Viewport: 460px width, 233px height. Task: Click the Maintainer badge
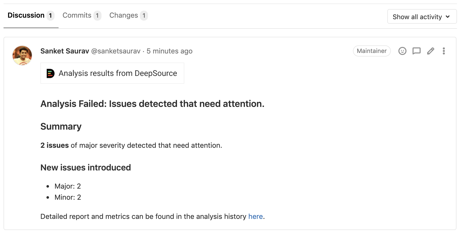(x=372, y=51)
